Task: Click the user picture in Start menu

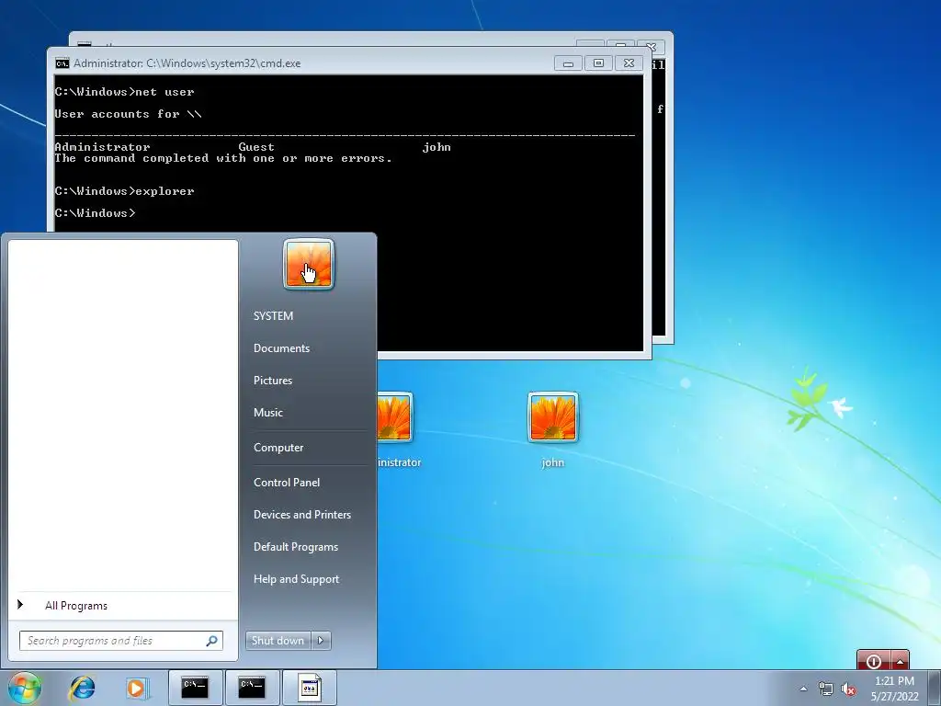Action: pyautogui.click(x=309, y=264)
